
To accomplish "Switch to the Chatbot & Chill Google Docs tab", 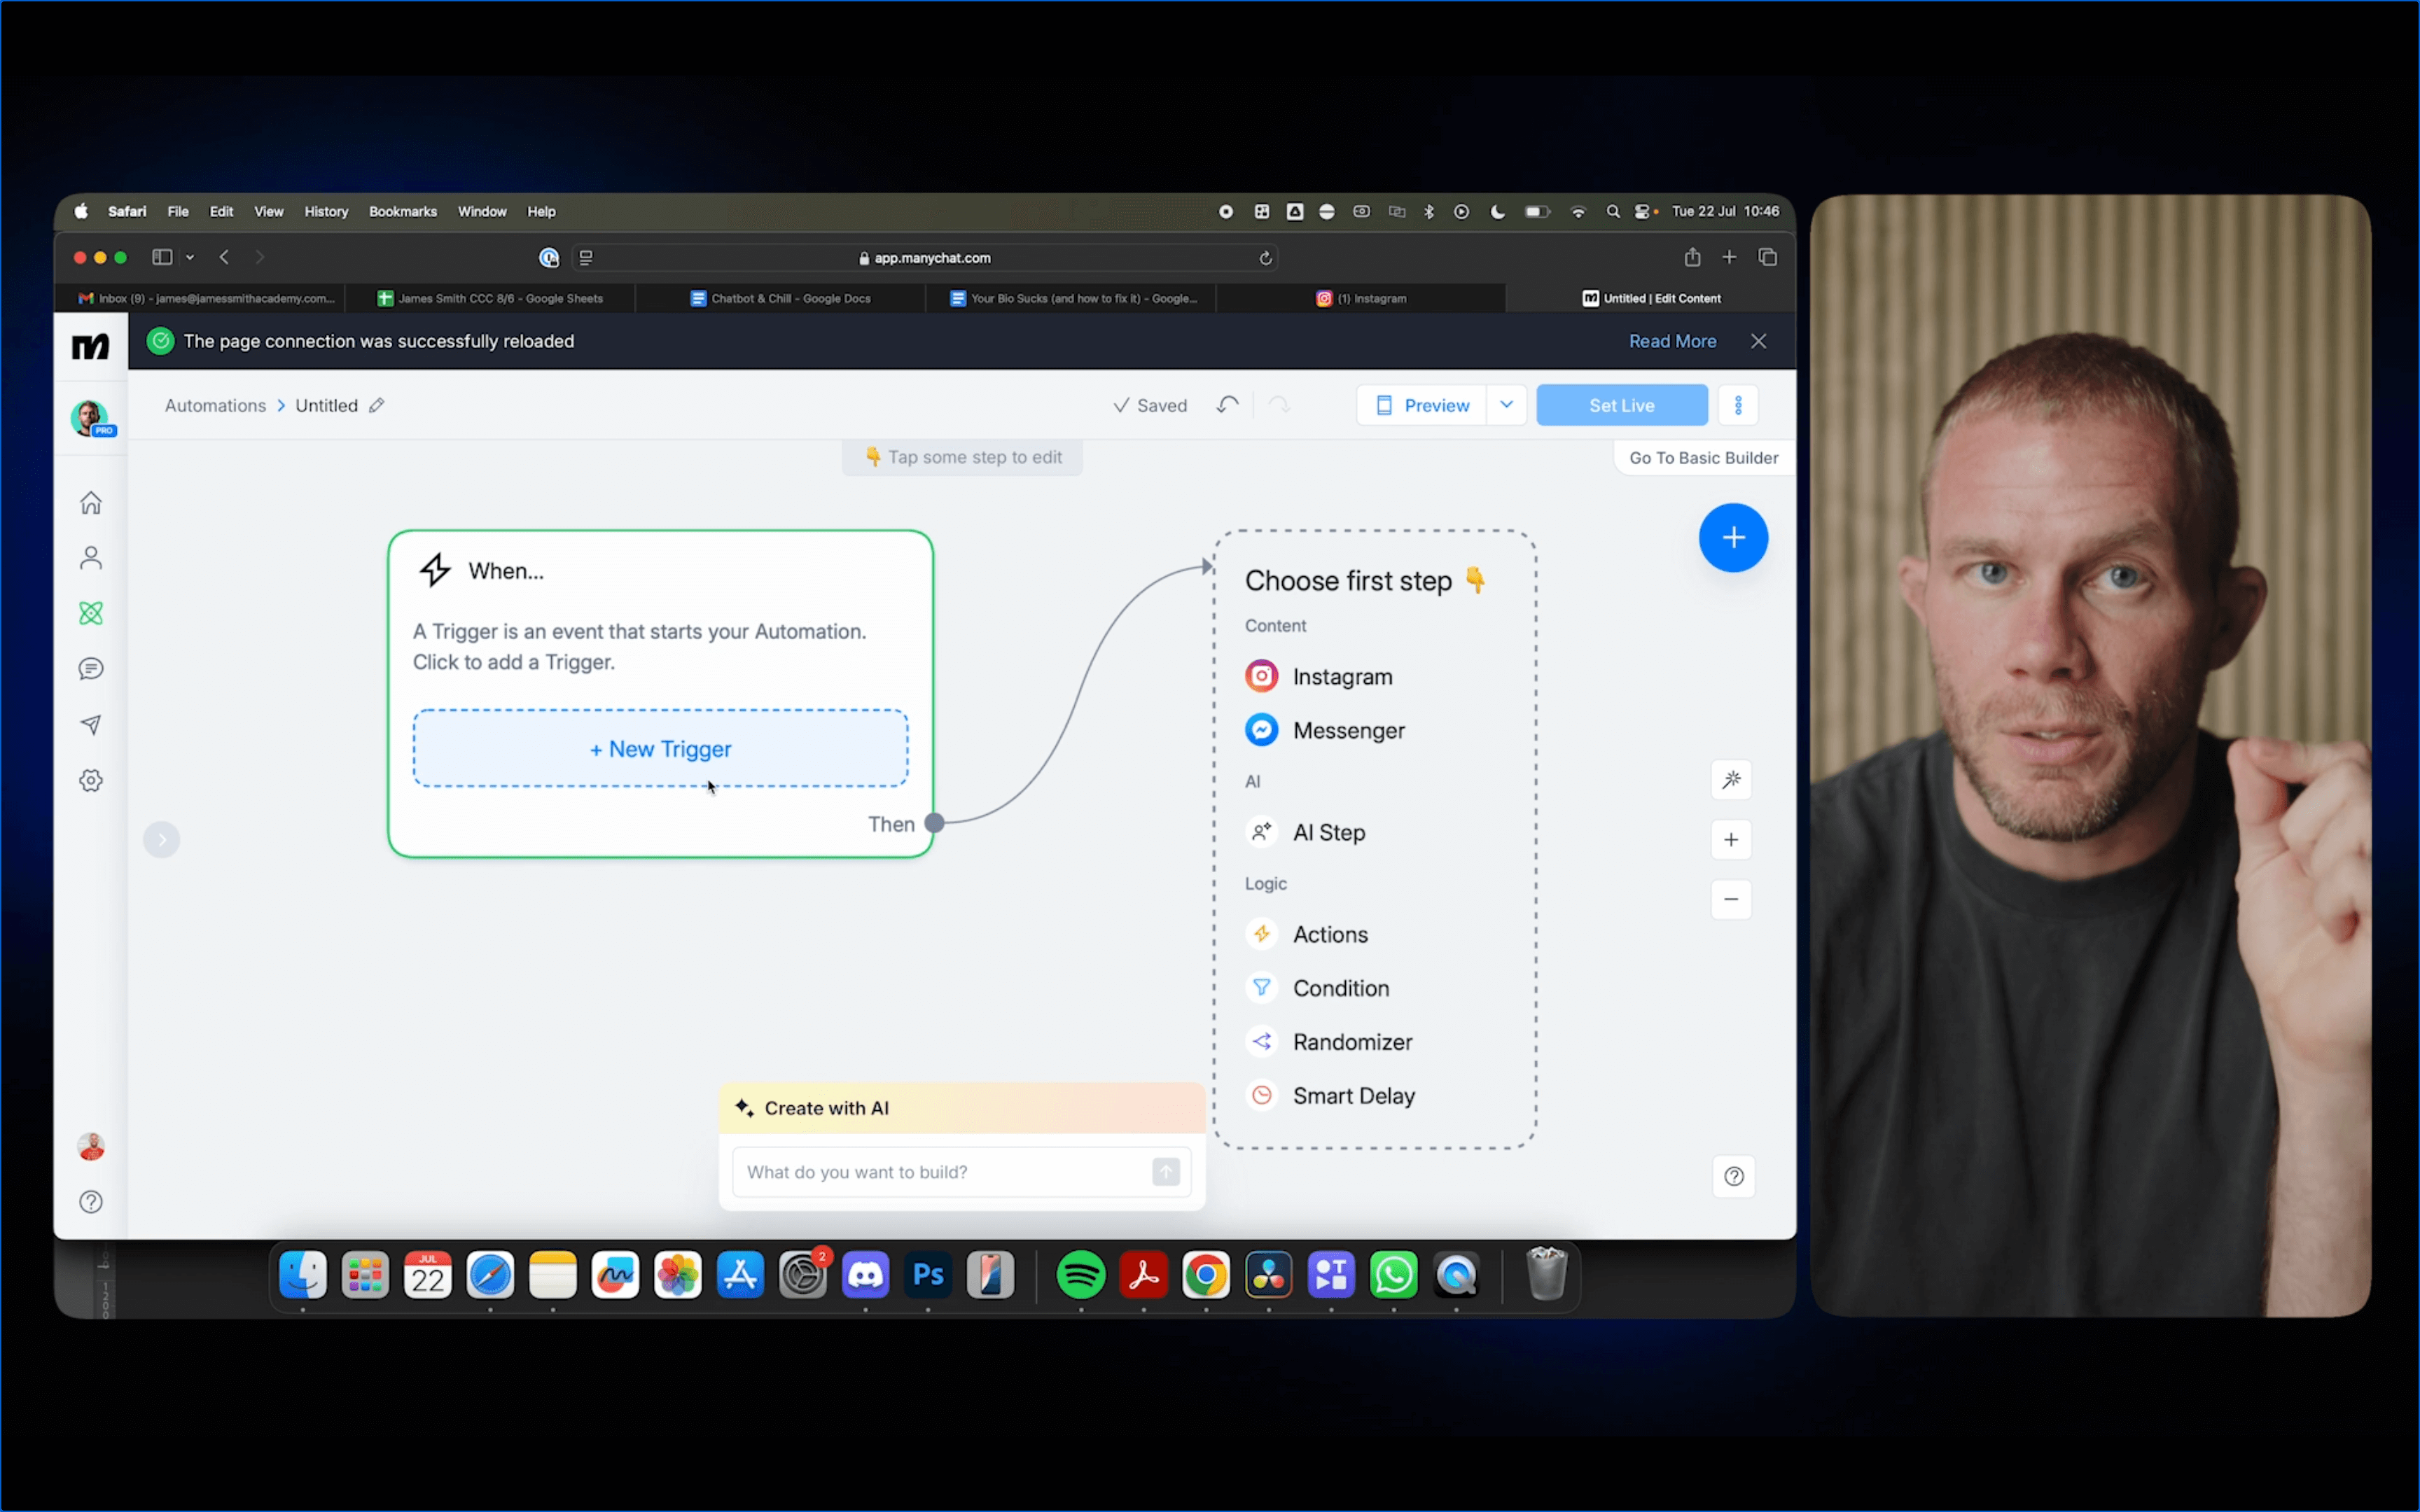I will coord(780,299).
